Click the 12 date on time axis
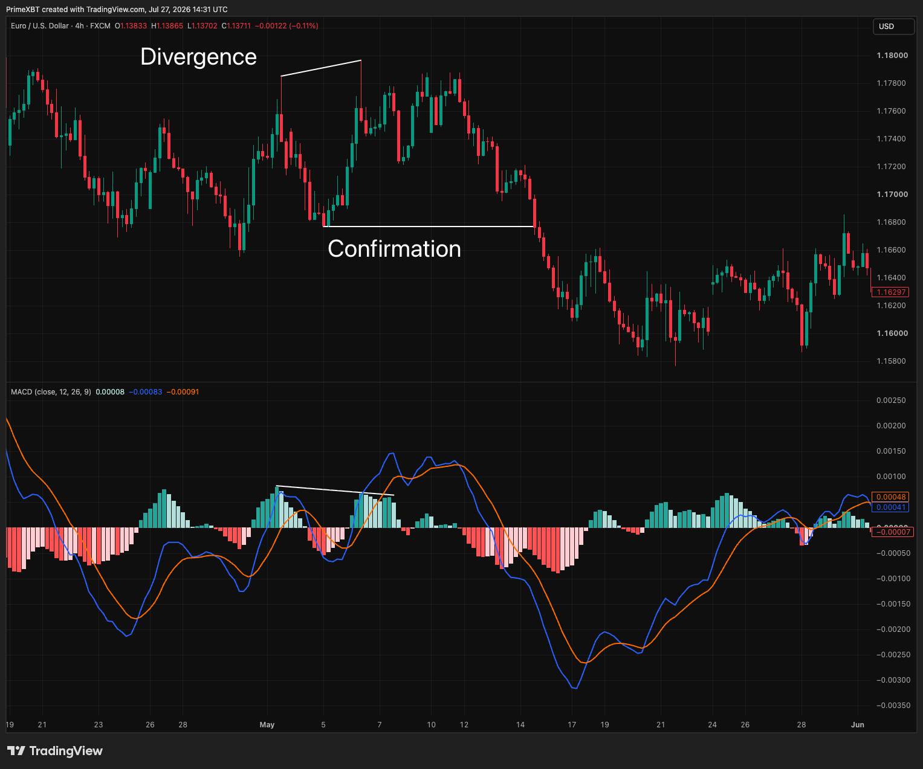The height and width of the screenshot is (769, 923). point(464,725)
